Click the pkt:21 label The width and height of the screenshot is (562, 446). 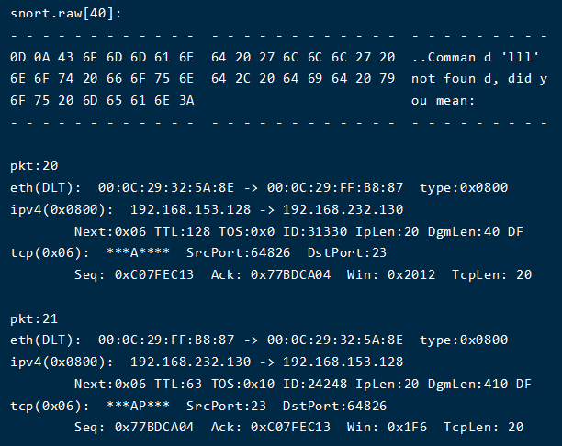pos(34,318)
